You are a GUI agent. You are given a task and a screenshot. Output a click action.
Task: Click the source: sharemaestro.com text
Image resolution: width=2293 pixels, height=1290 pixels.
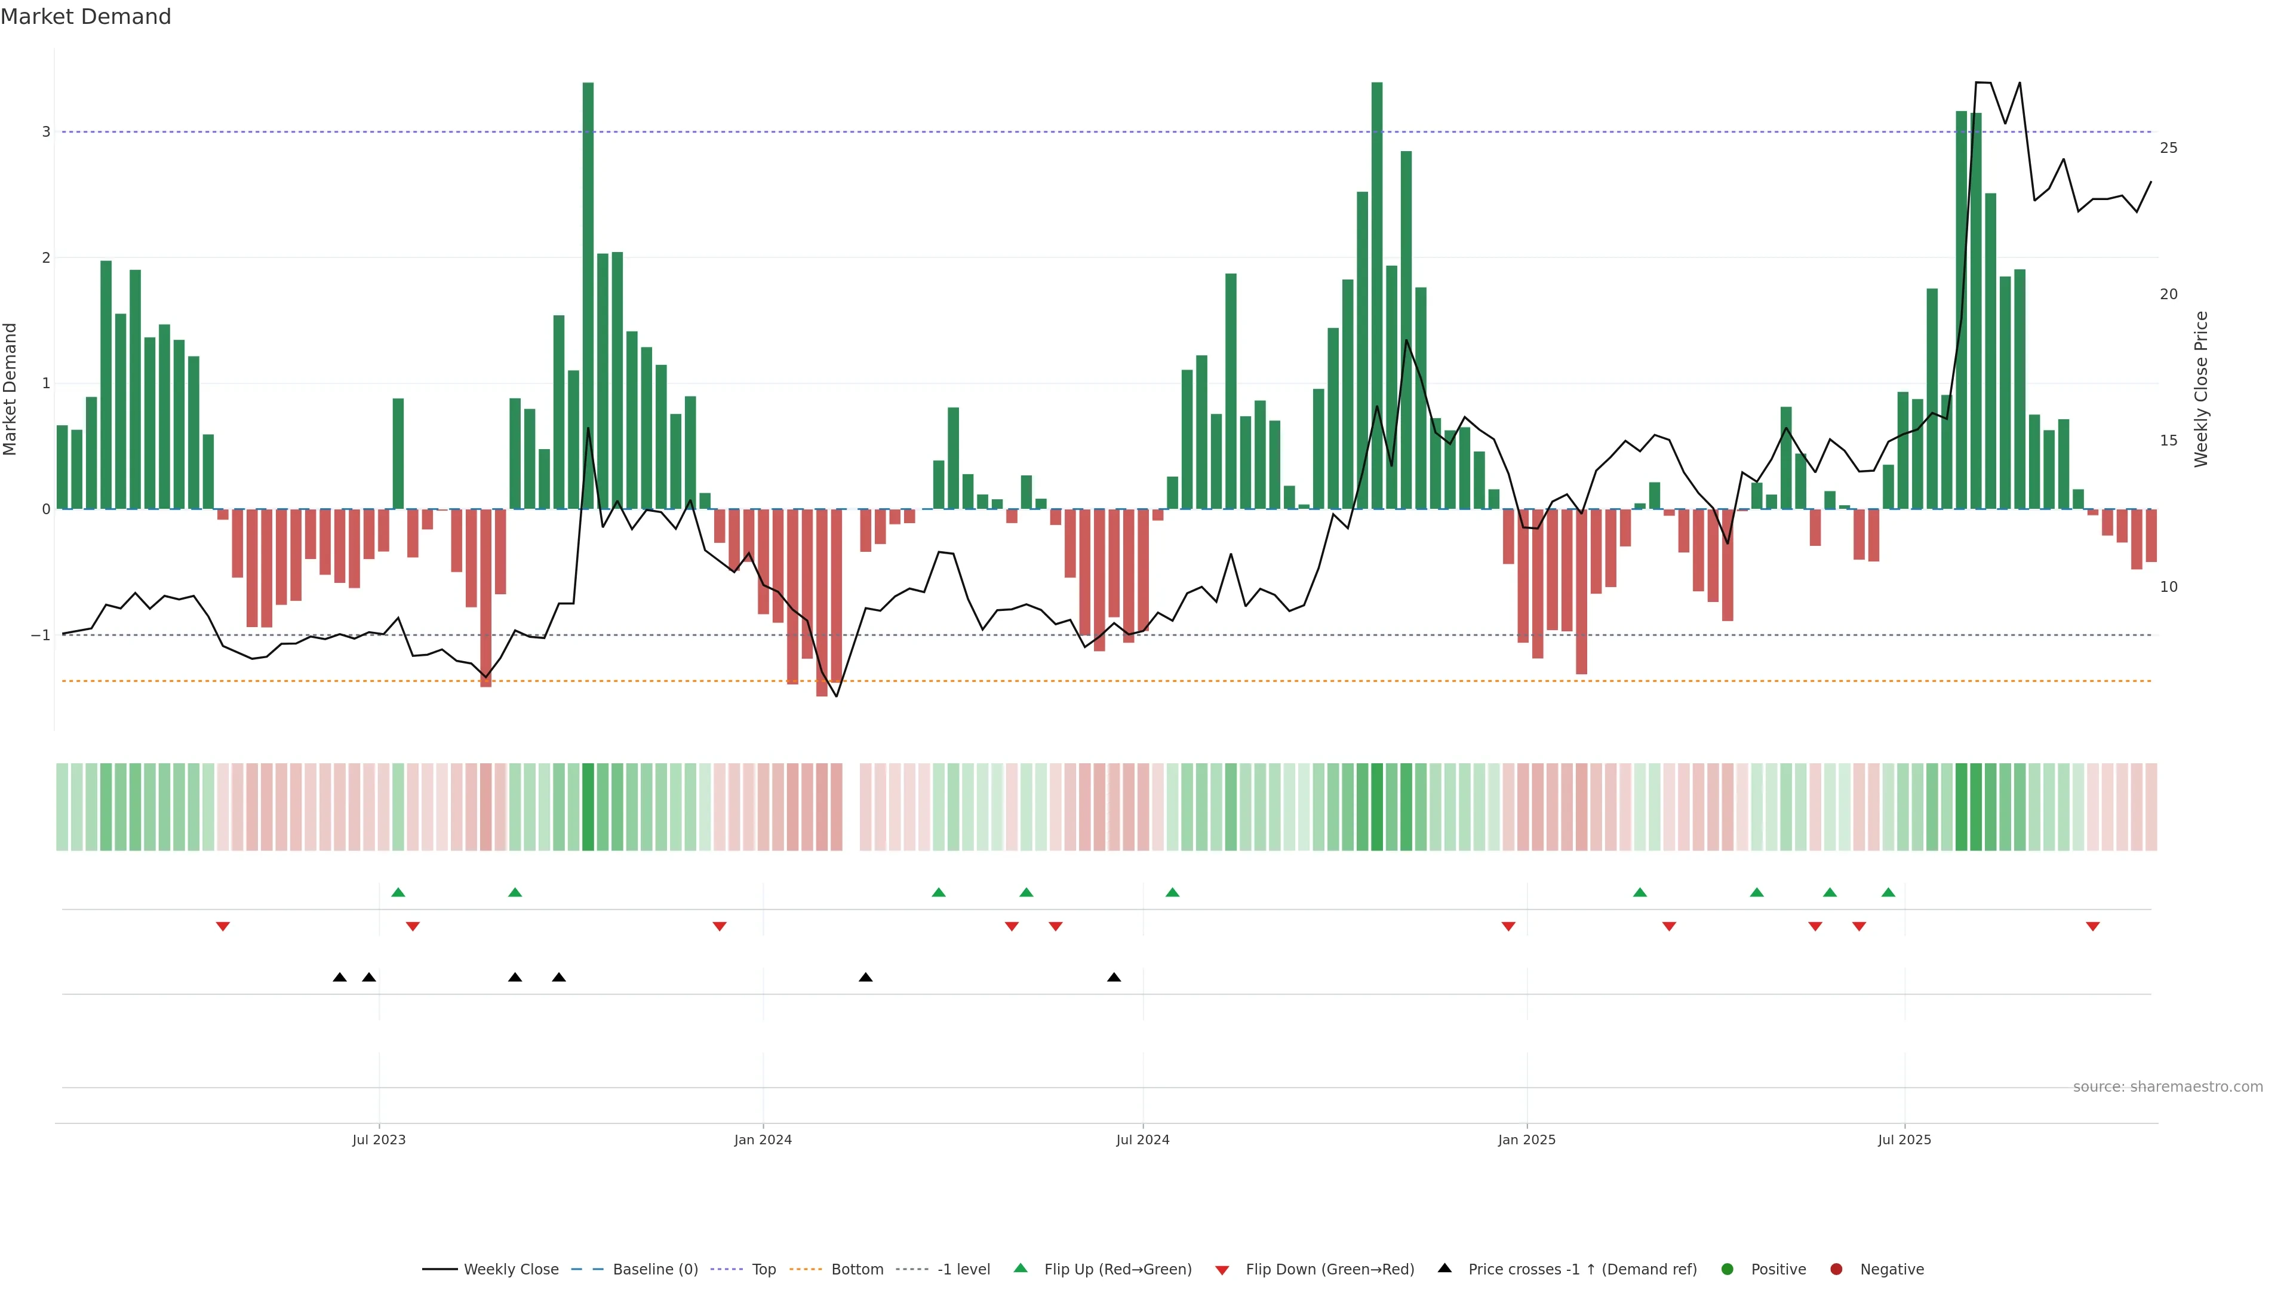tap(2168, 1086)
